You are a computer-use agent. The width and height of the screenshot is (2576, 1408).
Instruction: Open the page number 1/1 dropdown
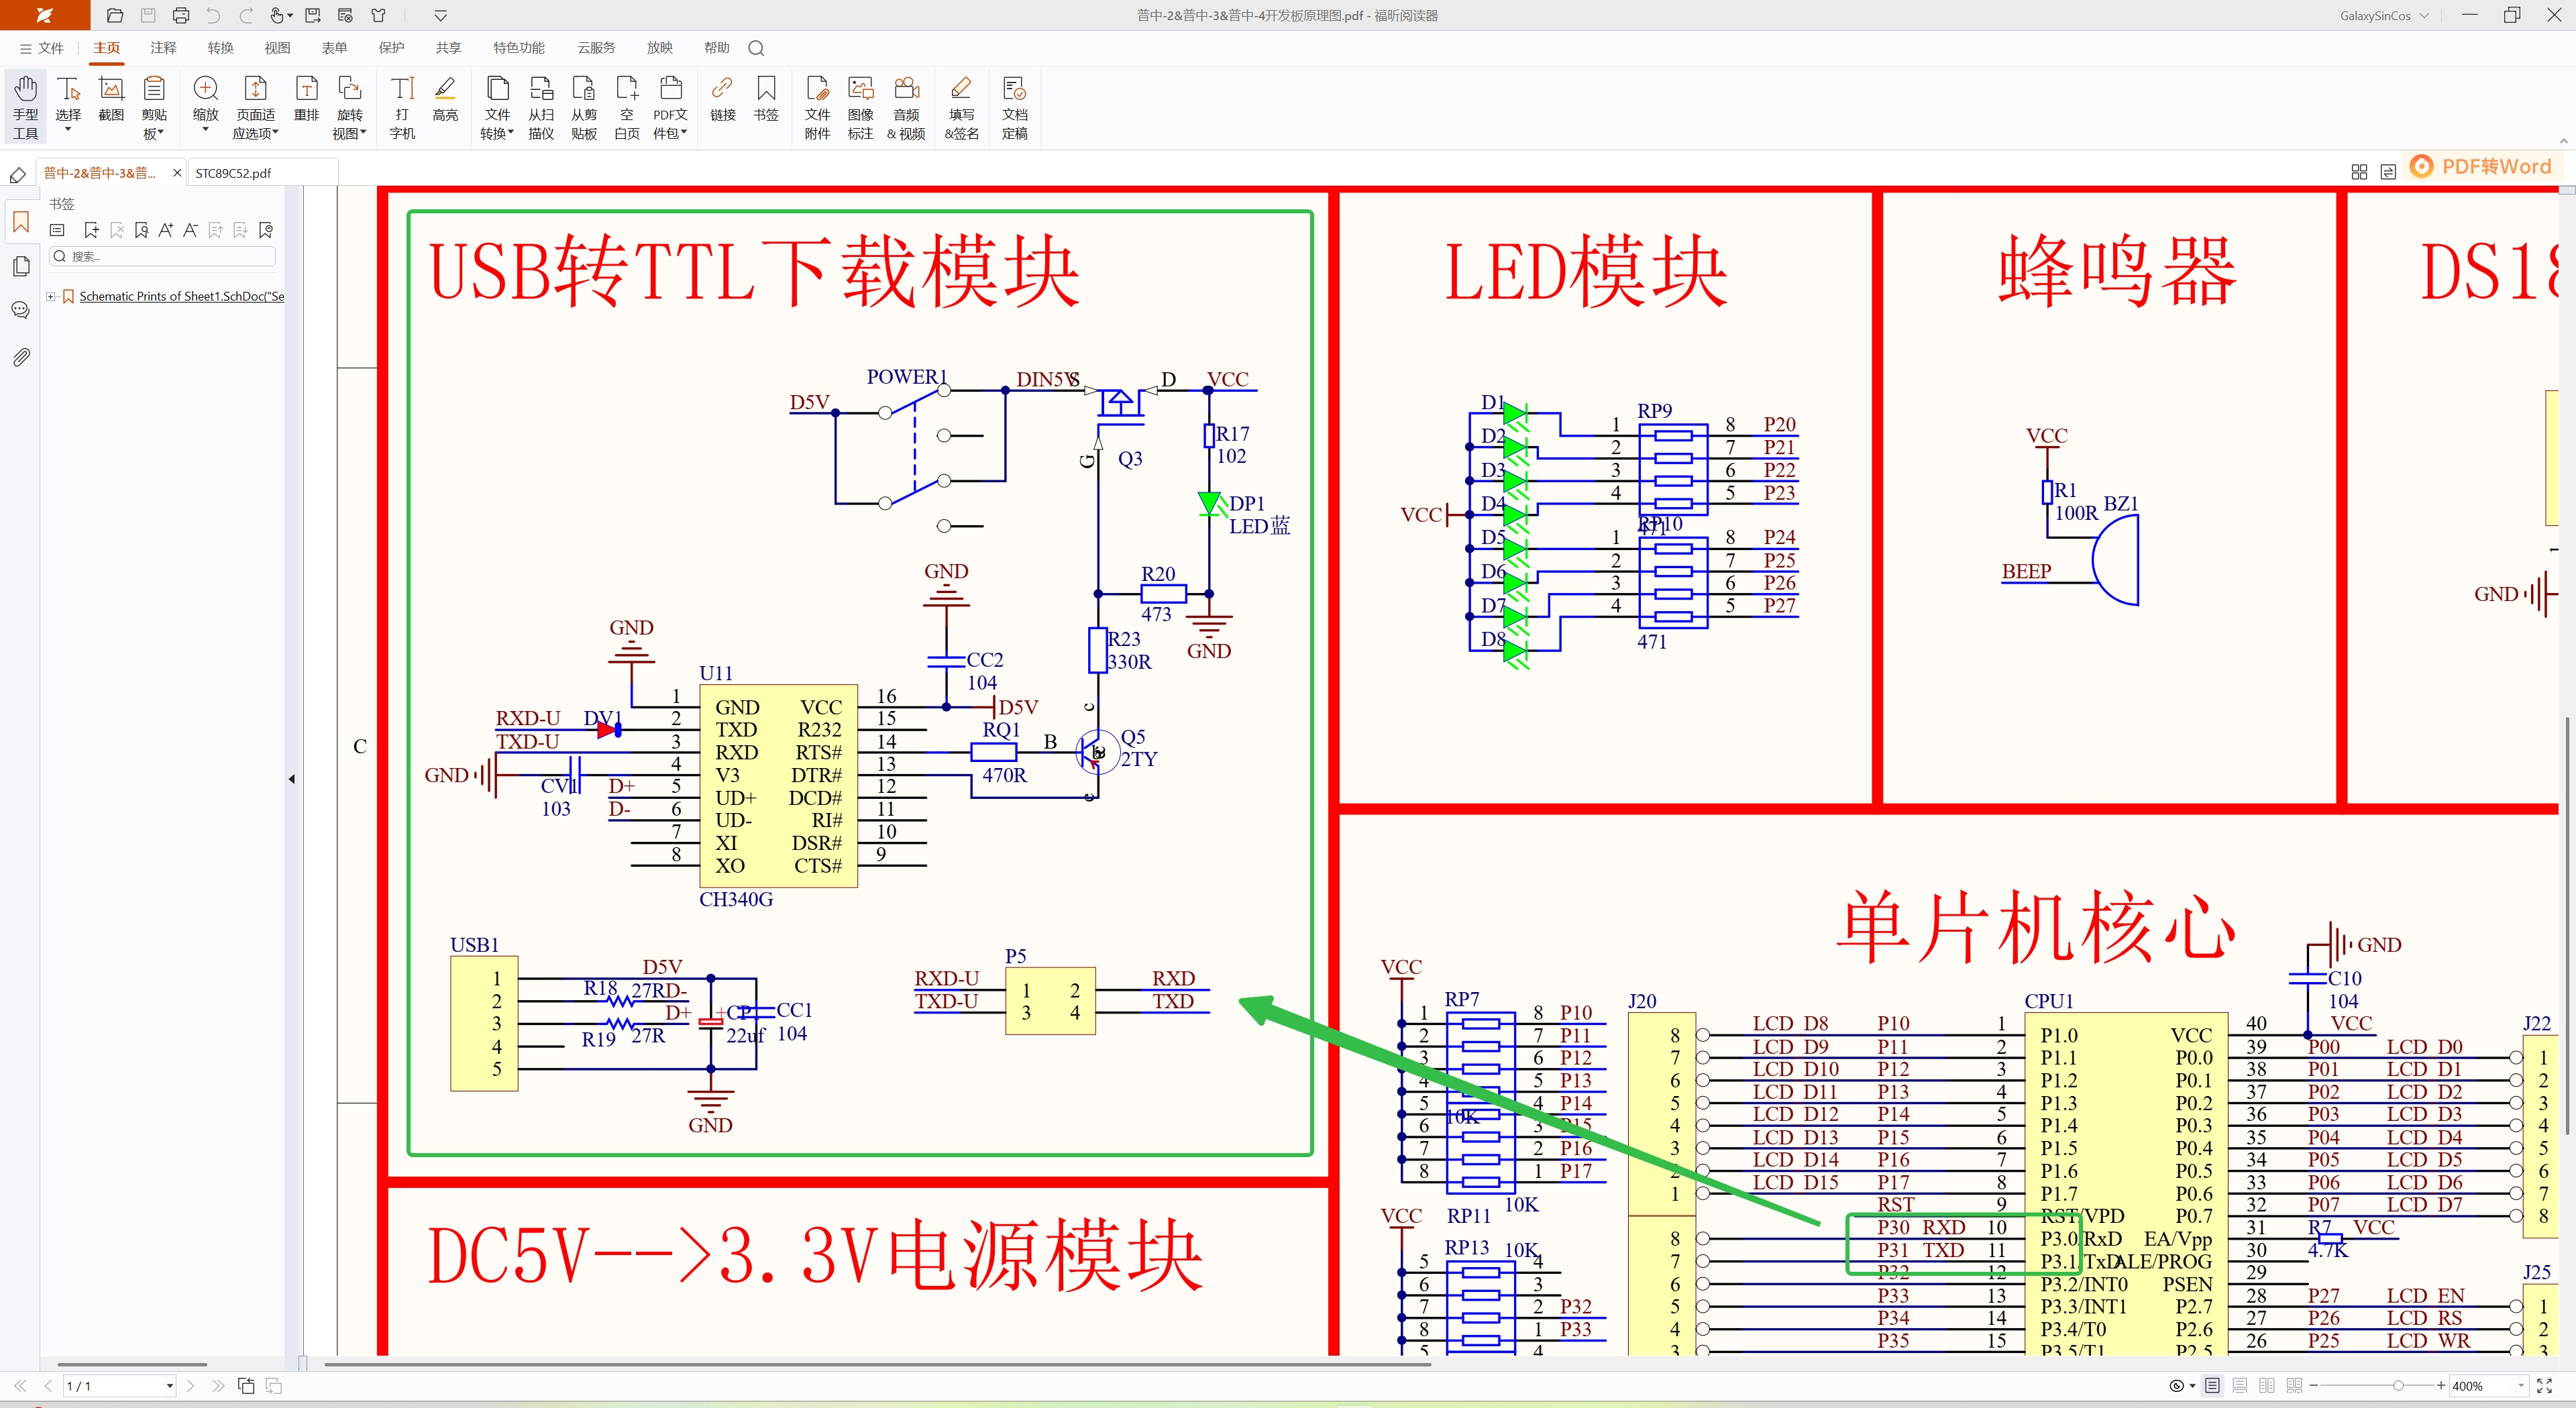coord(170,1386)
